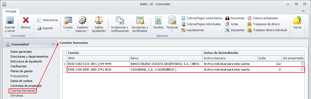Open the Cambios masivos gear icon

tap(82, 20)
